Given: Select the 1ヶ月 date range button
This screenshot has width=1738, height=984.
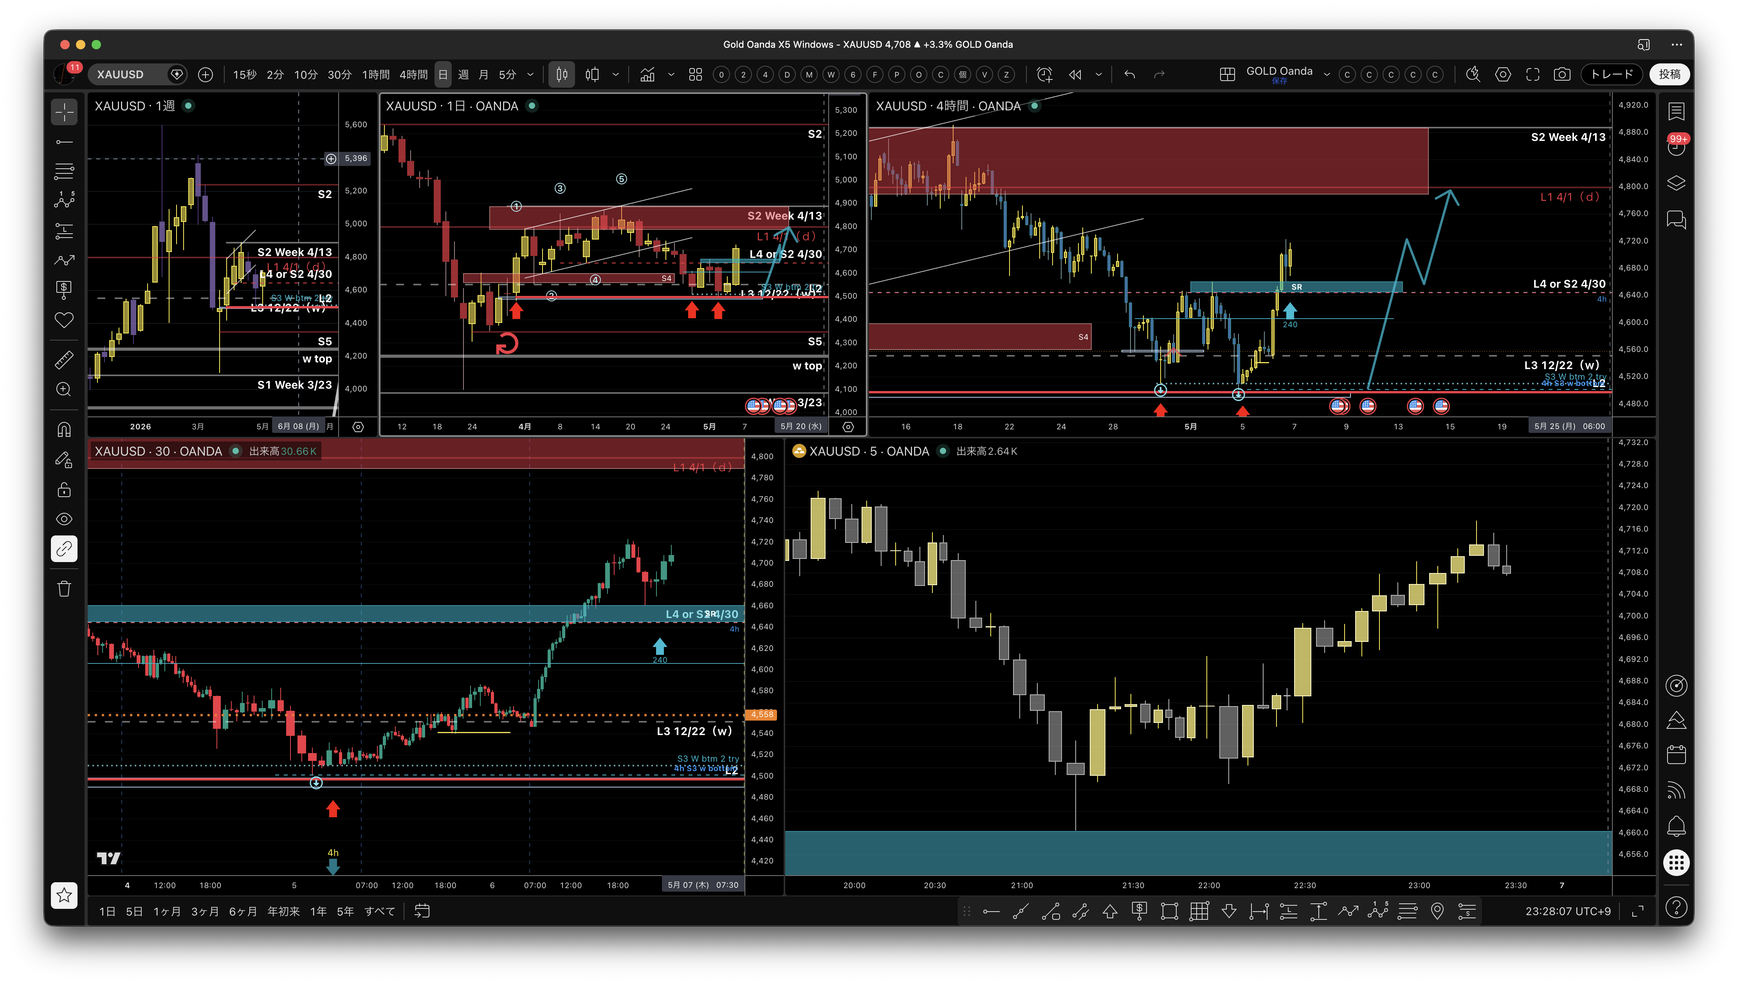Looking at the screenshot, I should 167,912.
